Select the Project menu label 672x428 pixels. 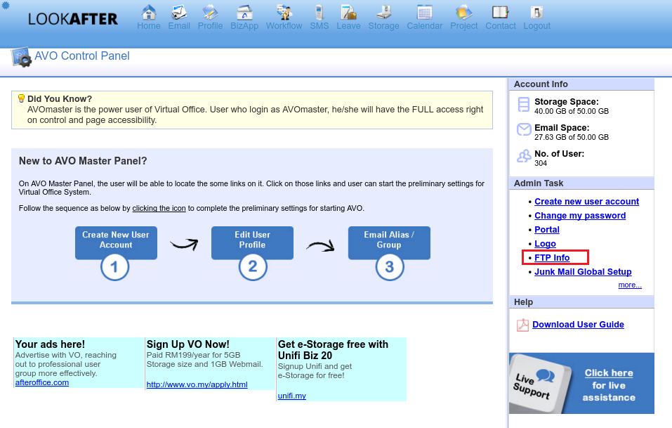coord(463,26)
